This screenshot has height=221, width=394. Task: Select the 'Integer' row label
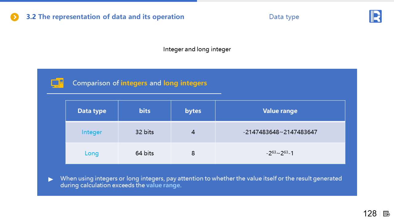click(92, 132)
